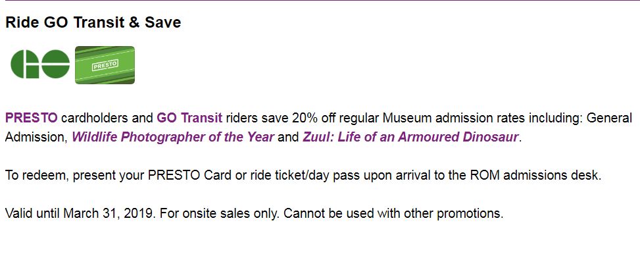
Task: Click 'Cannot be used with other promotions' text
Action: click(x=393, y=213)
